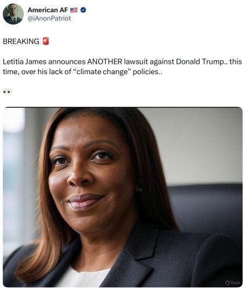Click the post line ending with policies..

click(x=82, y=72)
